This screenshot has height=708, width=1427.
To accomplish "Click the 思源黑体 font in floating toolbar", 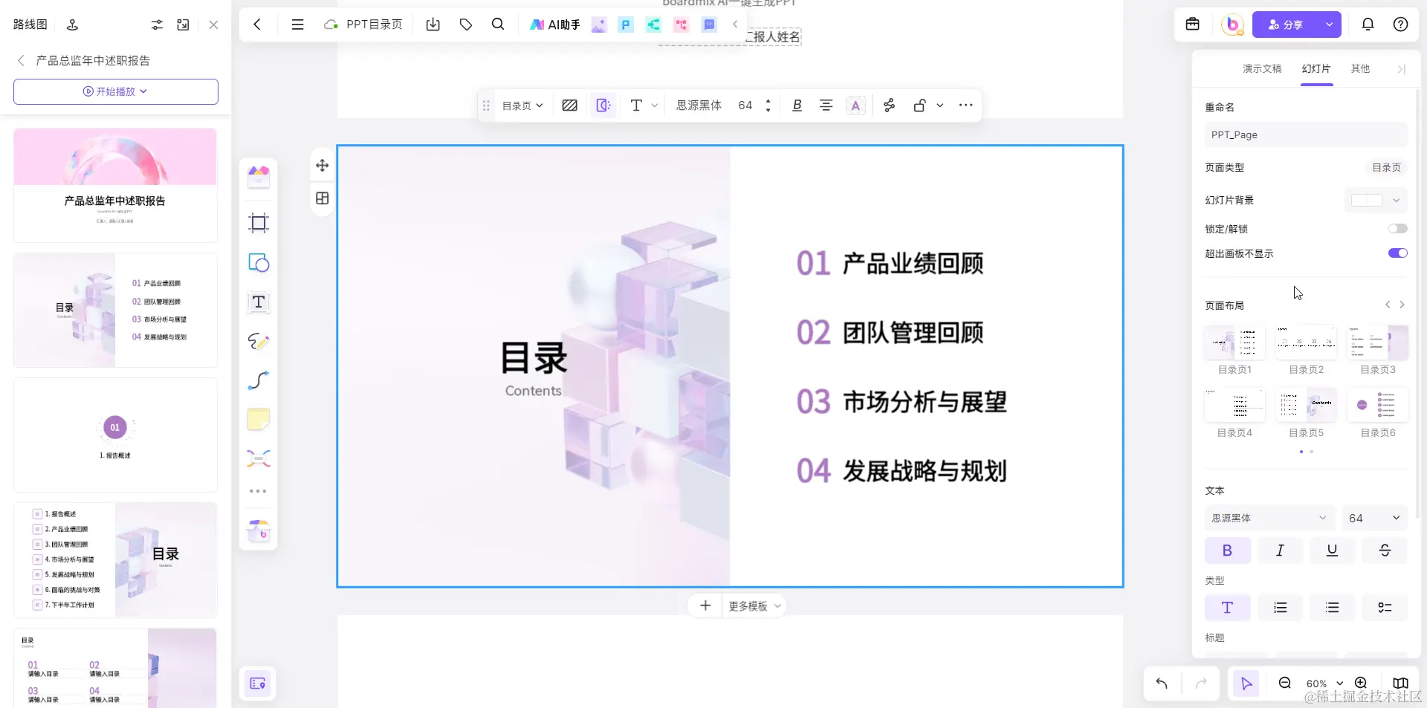I will click(x=699, y=105).
